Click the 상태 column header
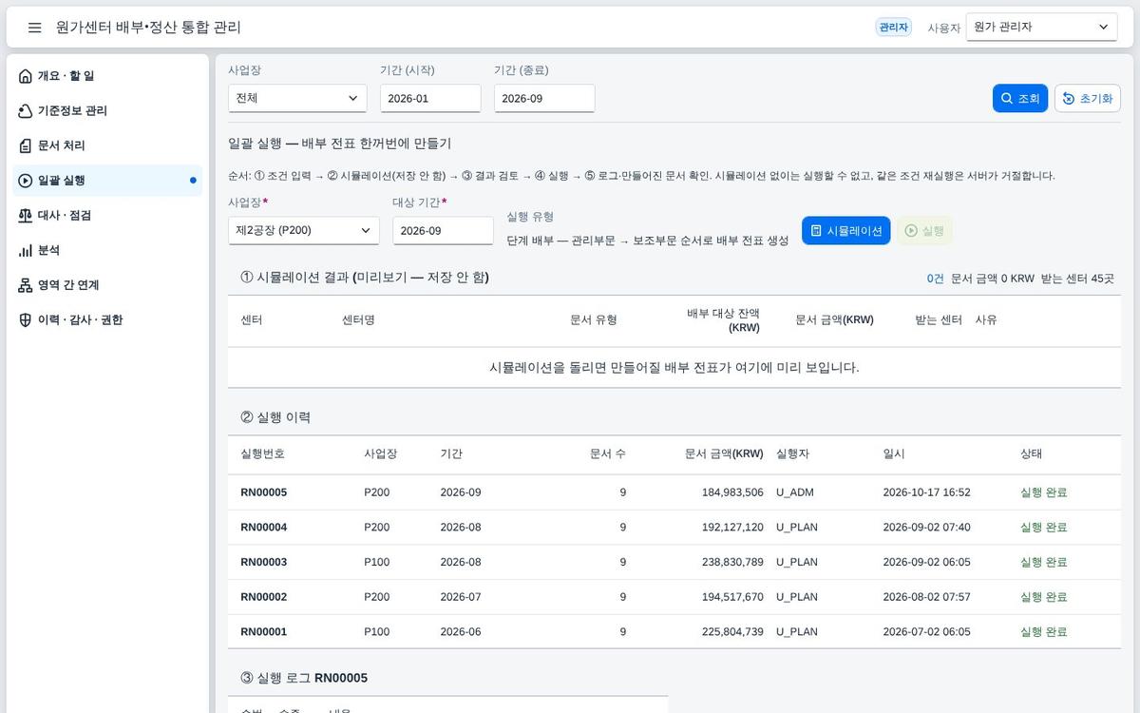1140x713 pixels. pos(1031,453)
